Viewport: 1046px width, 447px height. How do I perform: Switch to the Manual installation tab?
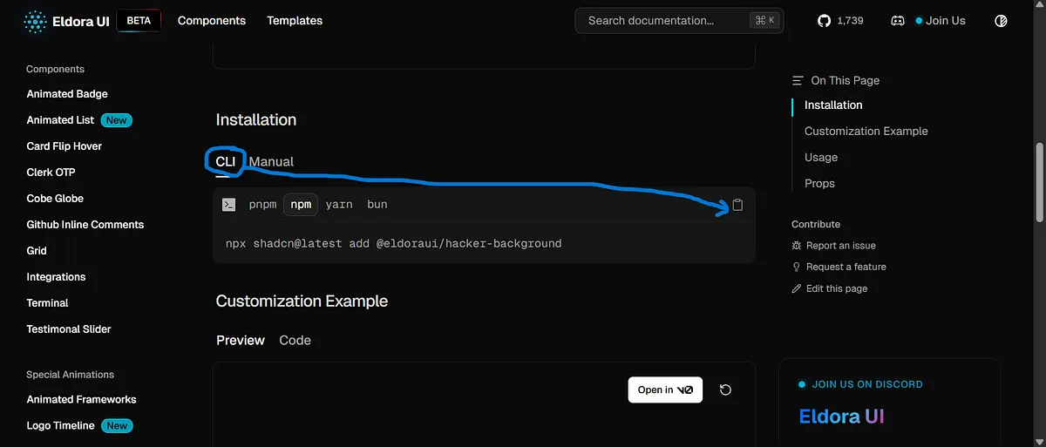click(271, 162)
